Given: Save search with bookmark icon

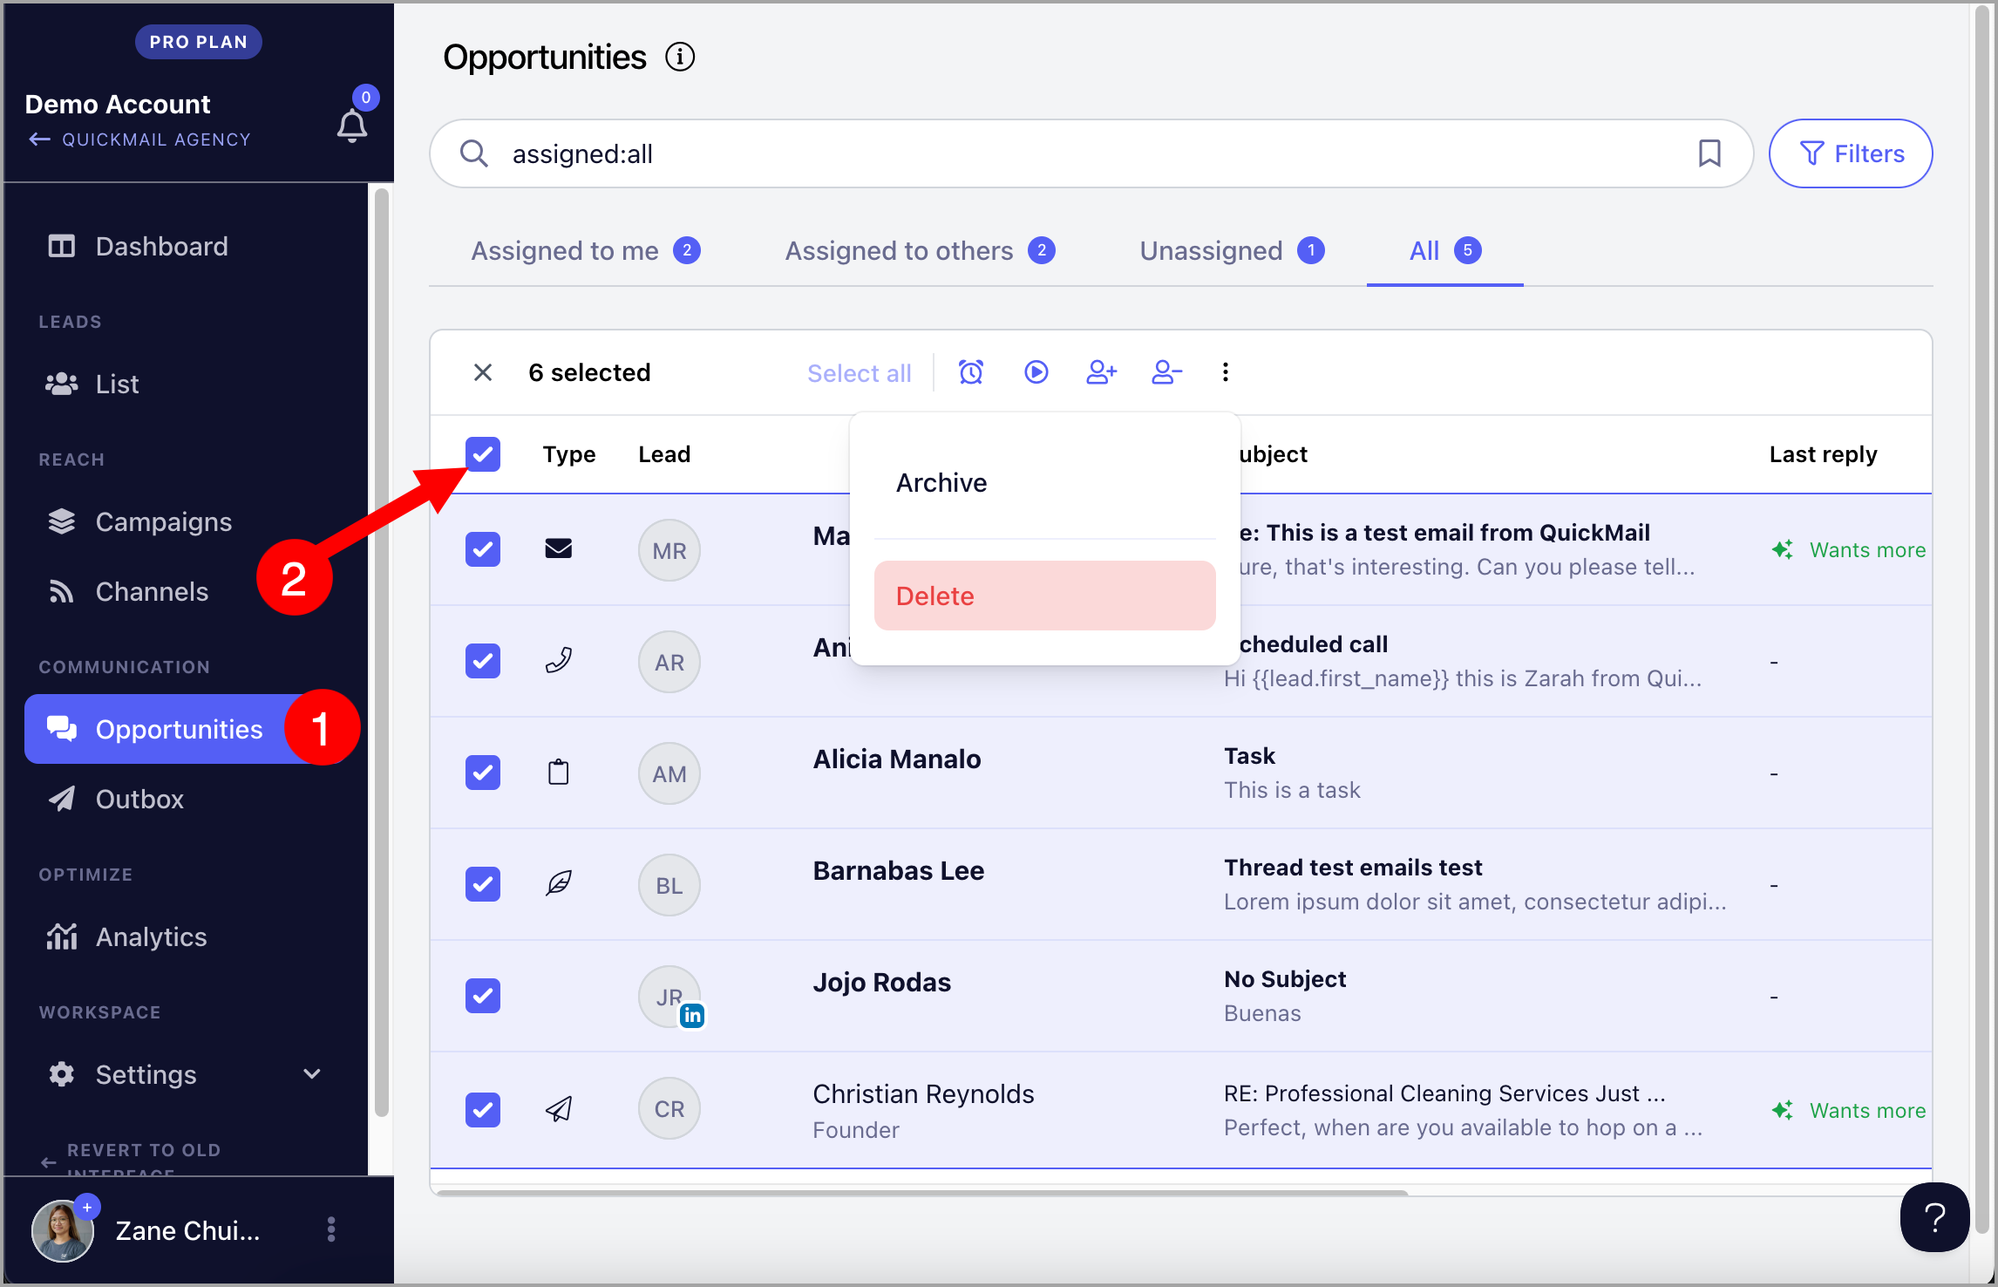Looking at the screenshot, I should pyautogui.click(x=1709, y=153).
